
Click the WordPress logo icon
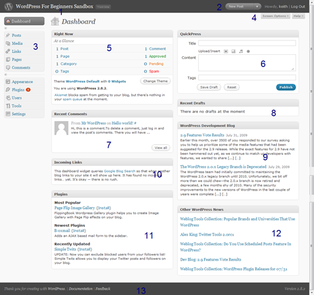(9, 7)
